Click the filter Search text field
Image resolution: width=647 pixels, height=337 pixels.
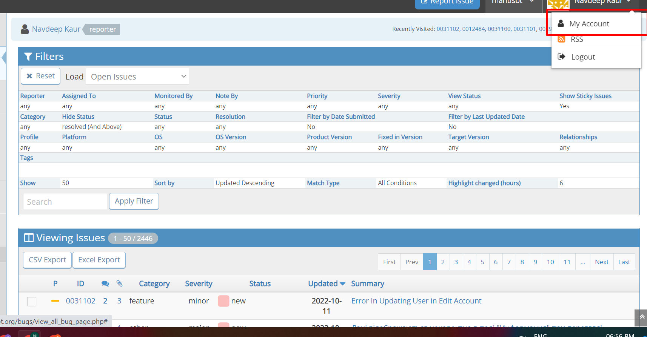[x=65, y=202]
